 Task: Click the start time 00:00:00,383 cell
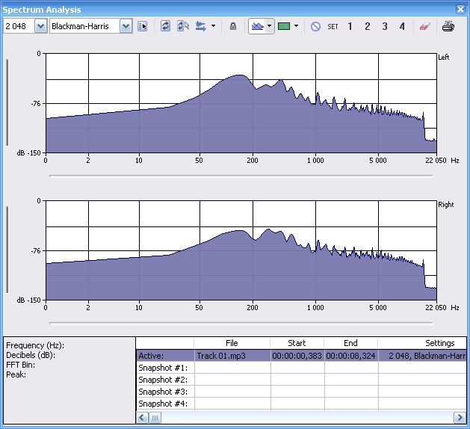pos(297,356)
